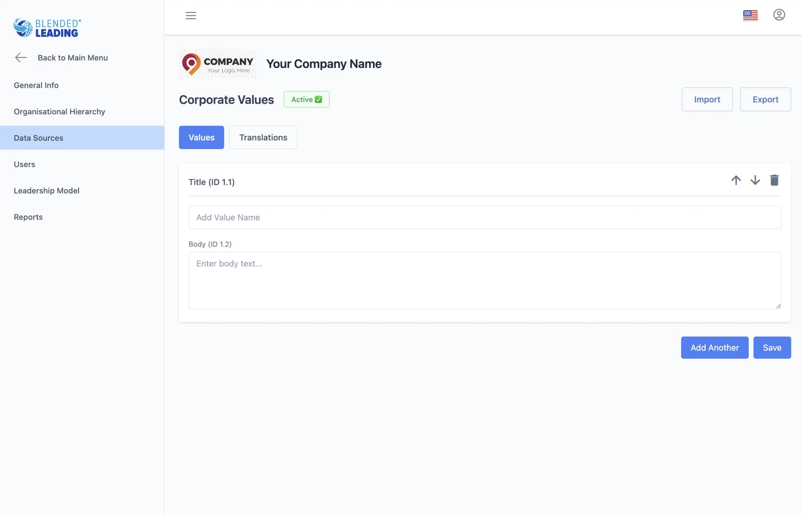This screenshot has width=802, height=515.
Task: Switch to the Translations tab
Action: [263, 137]
